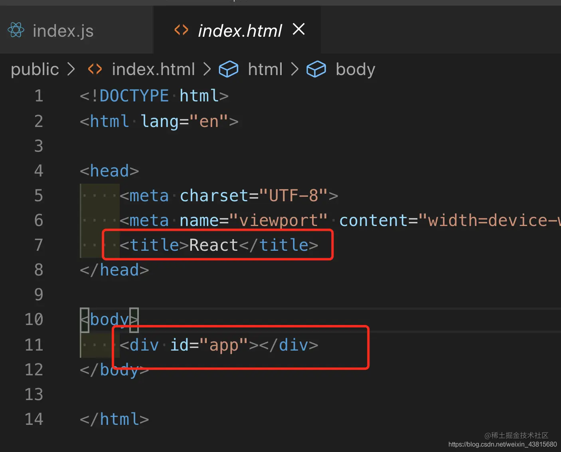This screenshot has height=452, width=561.
Task: Click the word React in title
Action: (x=213, y=245)
